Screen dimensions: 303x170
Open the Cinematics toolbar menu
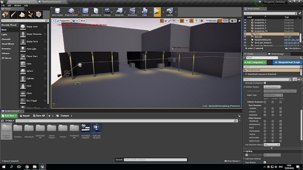(133, 12)
